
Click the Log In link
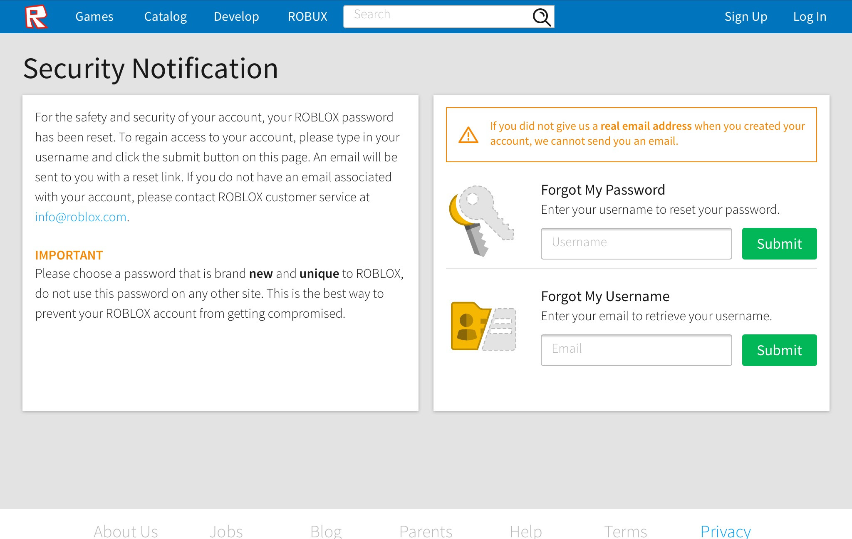pyautogui.click(x=810, y=17)
